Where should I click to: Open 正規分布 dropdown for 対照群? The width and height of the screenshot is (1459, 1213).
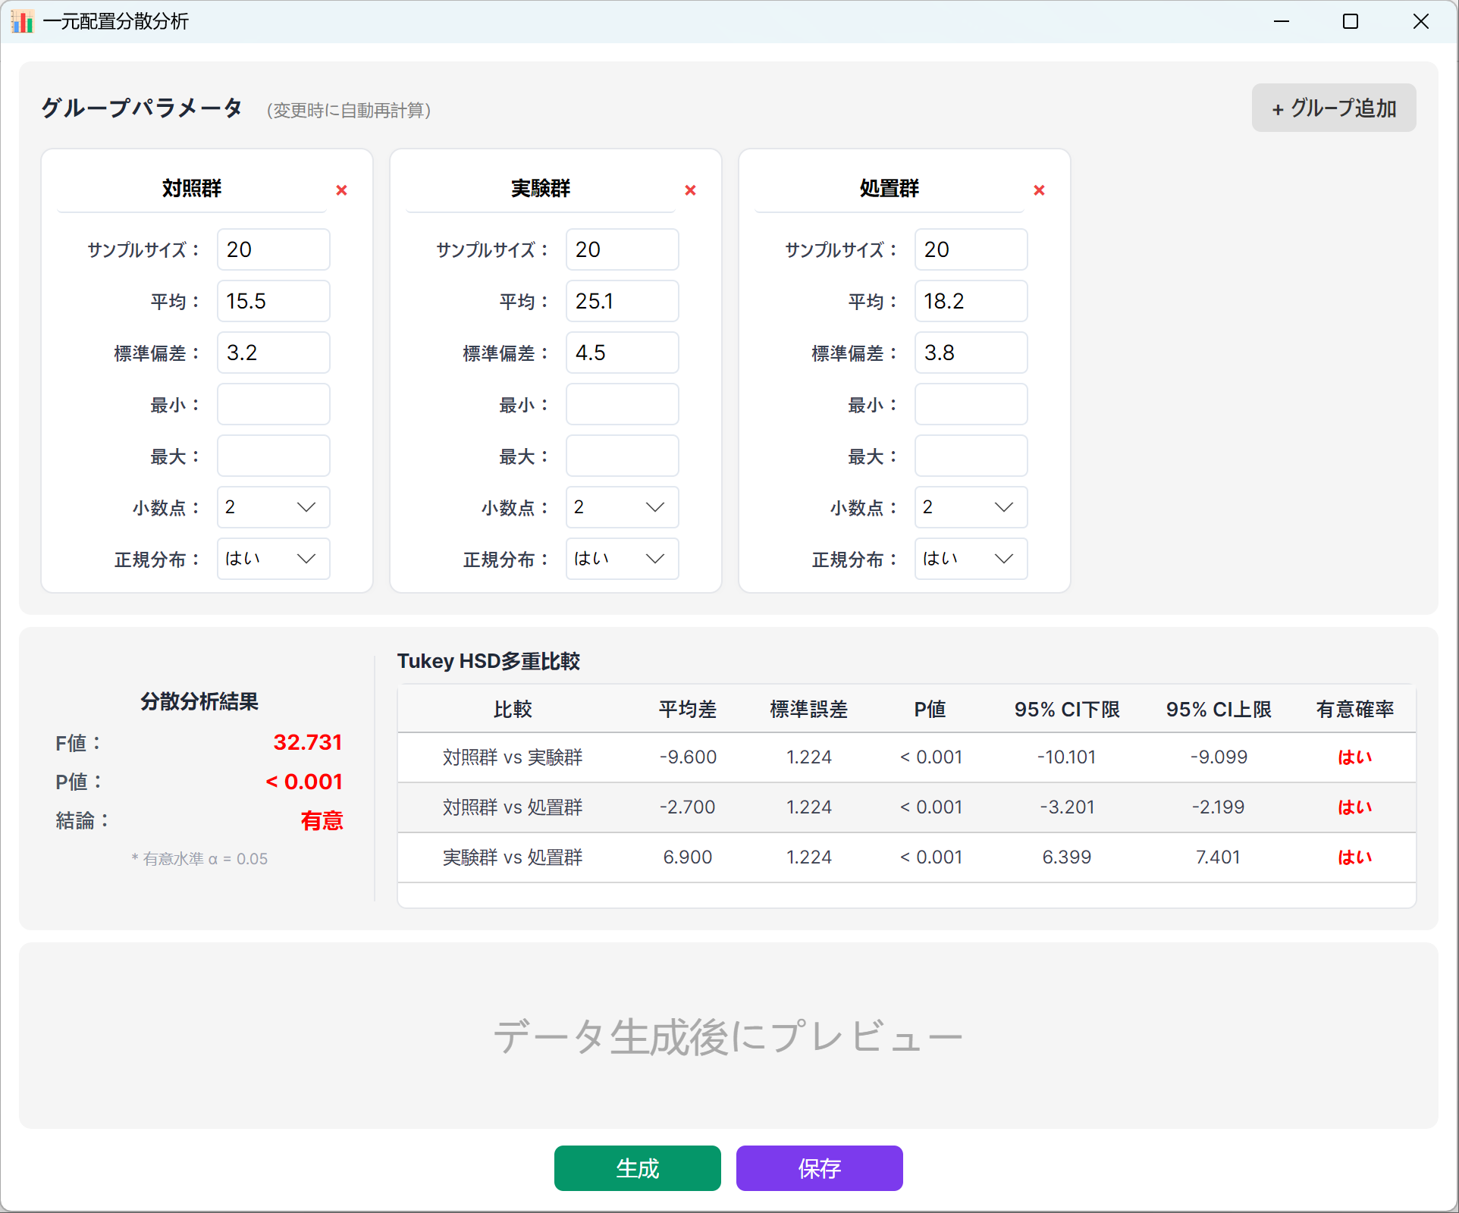point(274,559)
